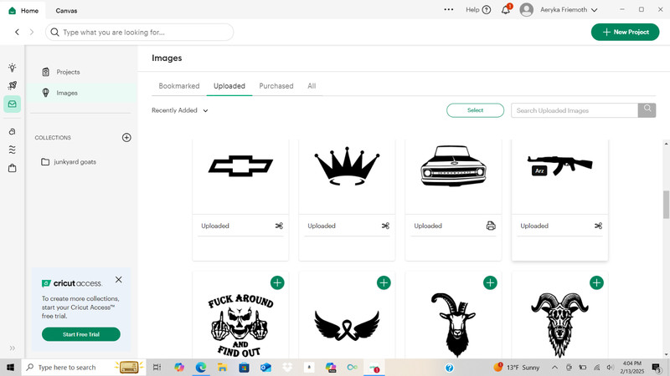Show hidden system tray icons
Screen dimensions: 670x376
tap(554, 367)
